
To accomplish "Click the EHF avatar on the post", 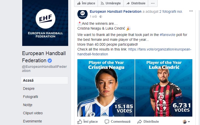I will coord(83,14).
